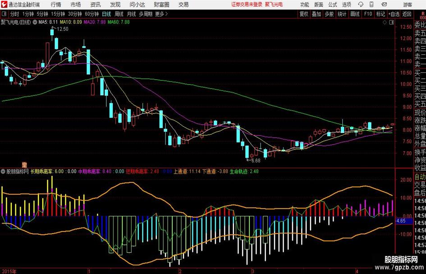Expand the 更多 period options
This screenshot has height=274, width=426.
pos(161,14)
